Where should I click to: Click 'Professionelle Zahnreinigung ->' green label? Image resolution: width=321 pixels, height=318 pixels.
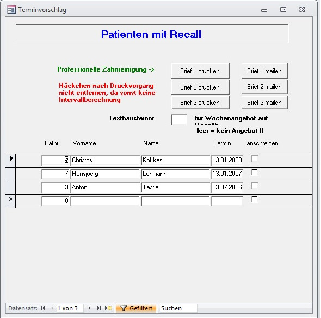[106, 69]
